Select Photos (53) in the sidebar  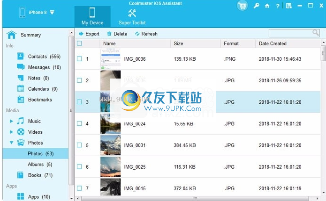(x=35, y=153)
